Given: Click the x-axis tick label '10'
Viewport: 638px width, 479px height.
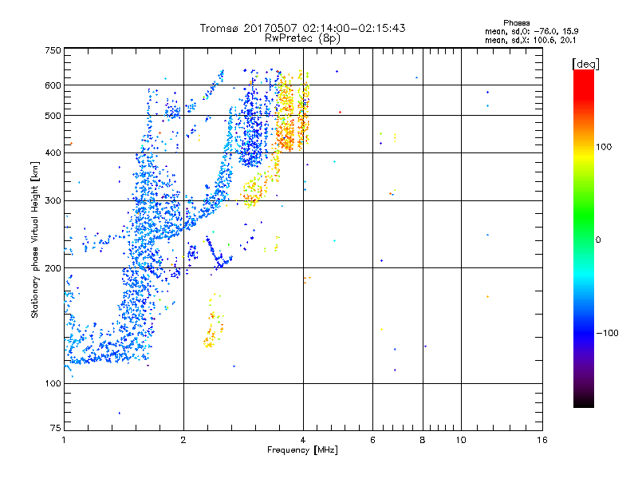Looking at the screenshot, I should [461, 440].
